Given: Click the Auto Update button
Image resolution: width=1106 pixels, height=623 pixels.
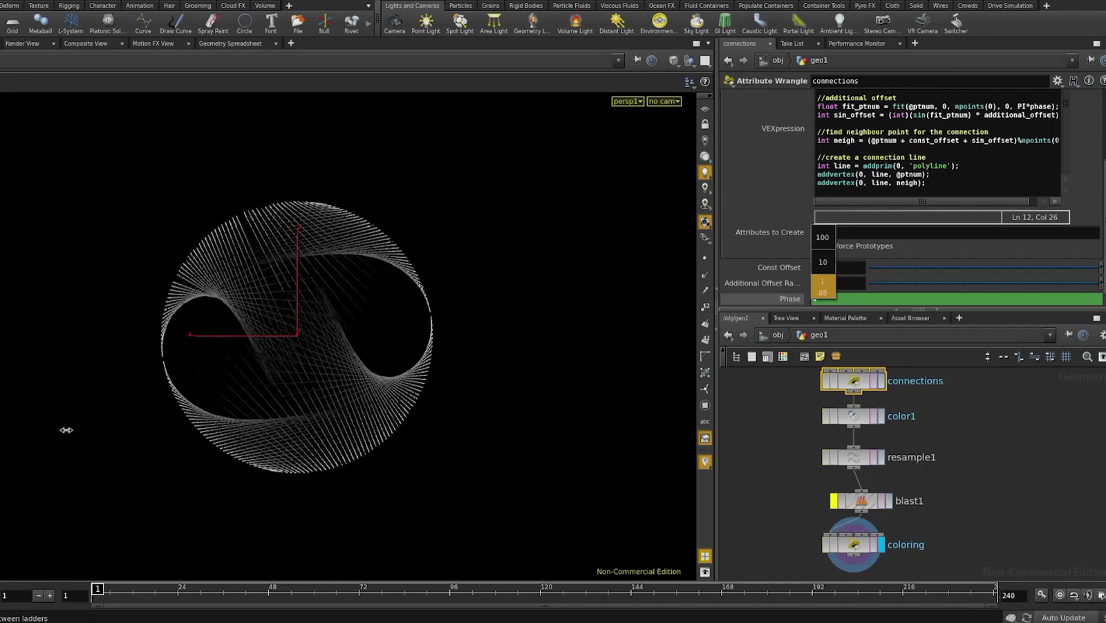Looking at the screenshot, I should [x=1063, y=617].
